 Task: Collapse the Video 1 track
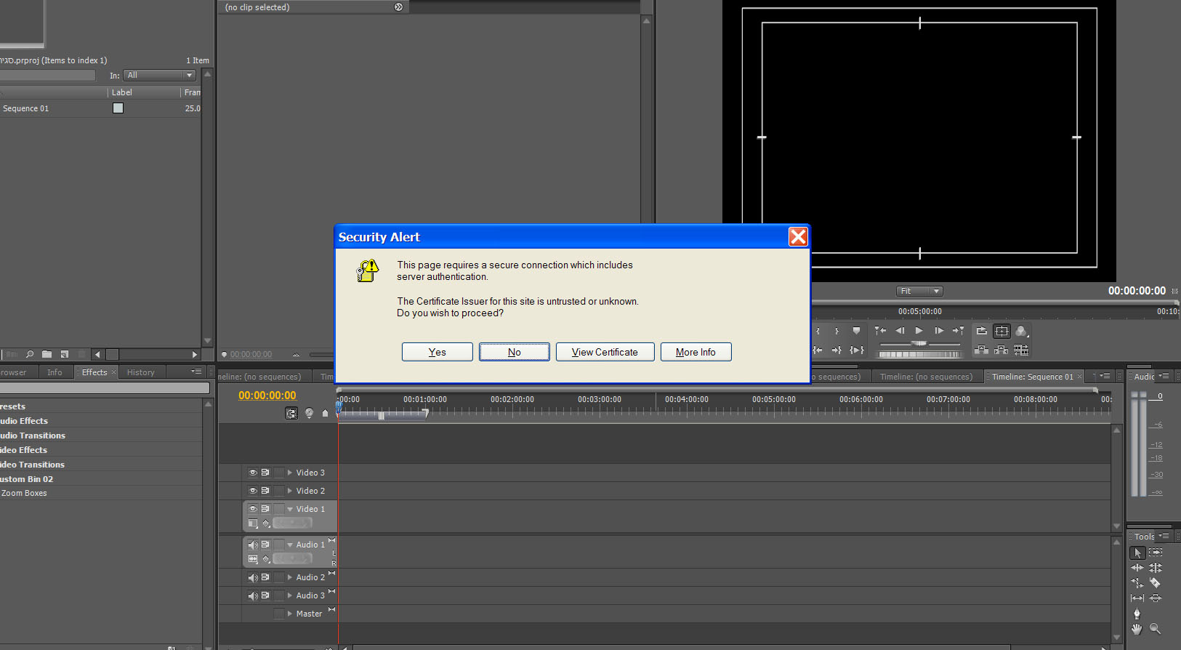tap(290, 509)
